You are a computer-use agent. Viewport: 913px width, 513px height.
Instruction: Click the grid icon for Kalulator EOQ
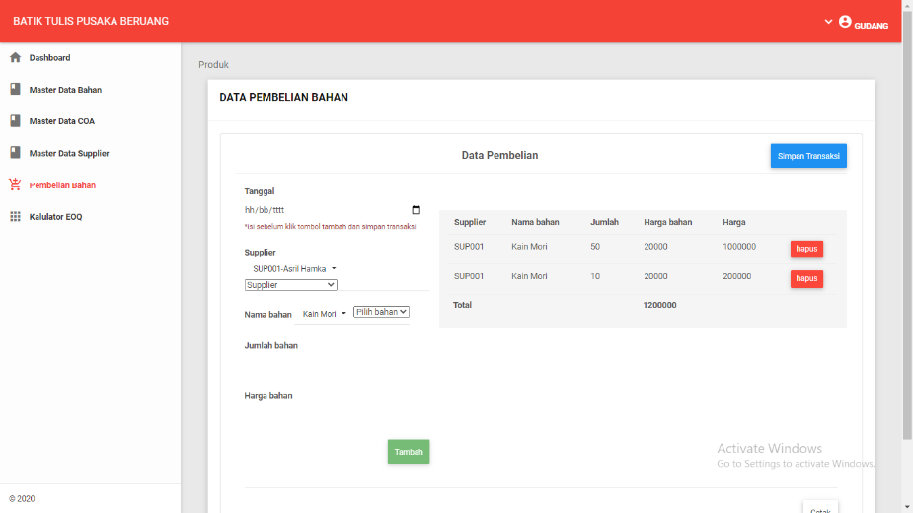[x=15, y=217]
